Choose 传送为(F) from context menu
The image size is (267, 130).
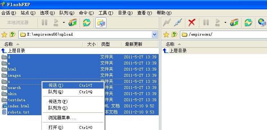click(73, 102)
